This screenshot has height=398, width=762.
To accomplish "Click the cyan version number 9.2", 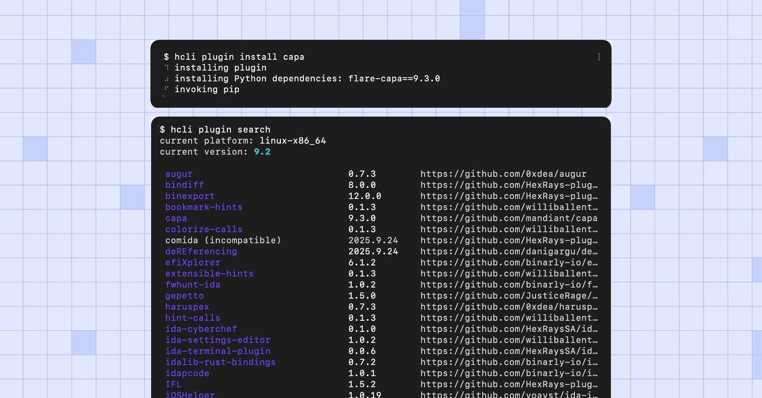I will point(262,152).
